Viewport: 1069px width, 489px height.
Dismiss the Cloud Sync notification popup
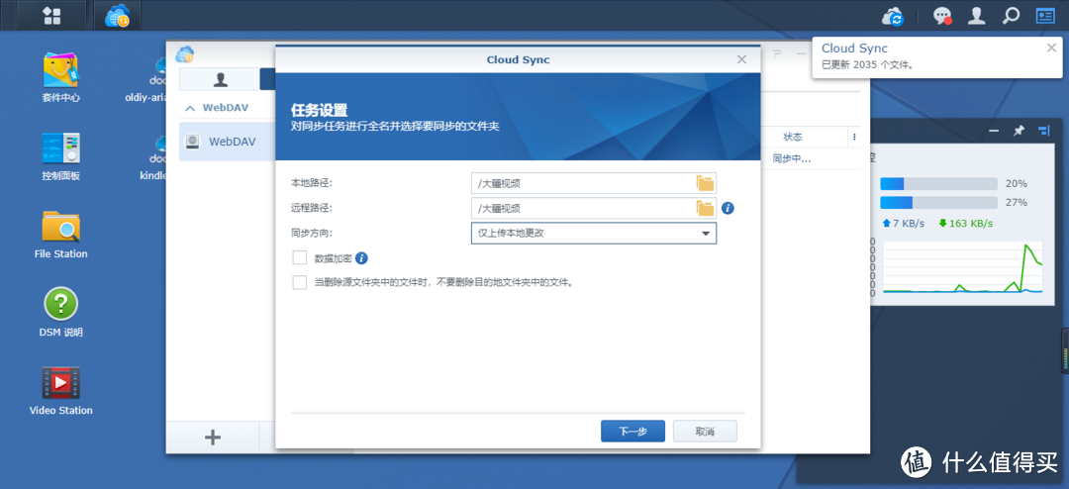click(x=1051, y=48)
